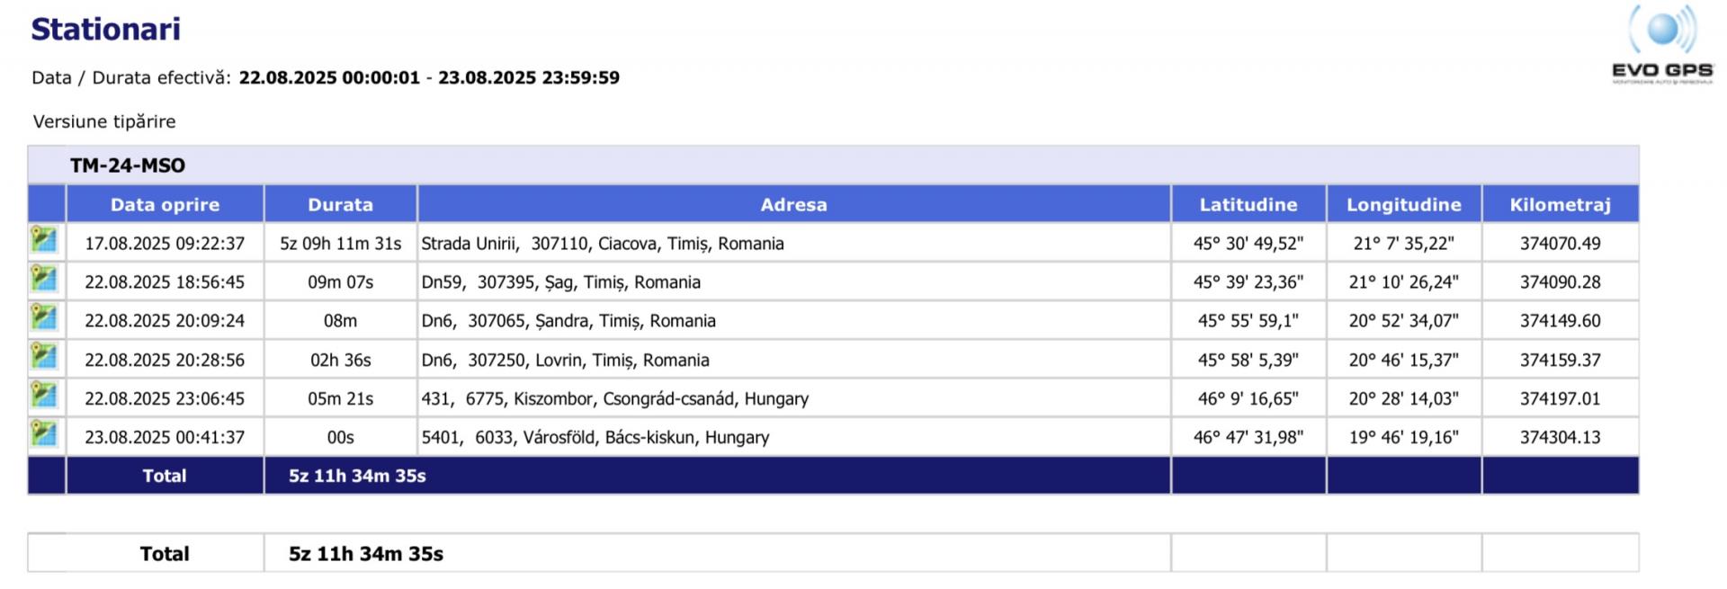Open map icon for Șandra stop
1727x589 pixels.
44,318
